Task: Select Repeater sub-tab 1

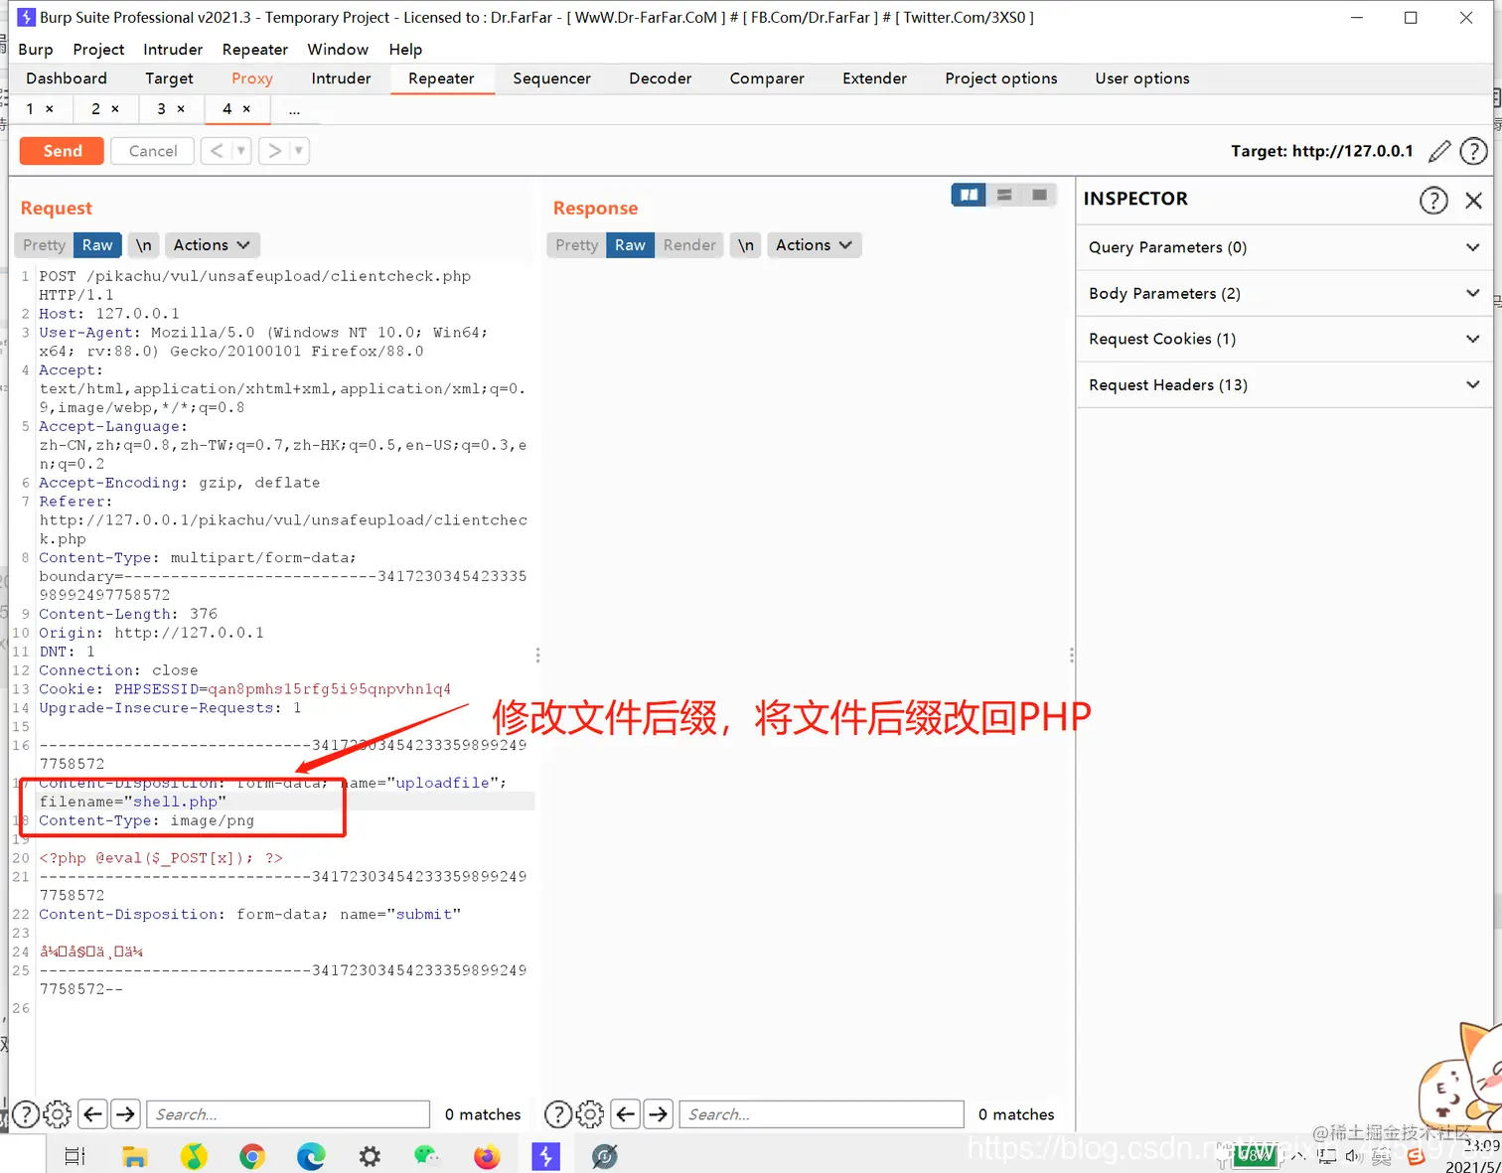Action: pos(30,109)
